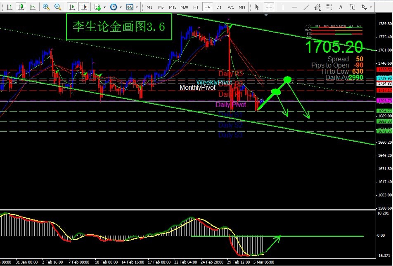The height and width of the screenshot is (266, 393).
Task: Toggle the auto scroll chart button
Action: [72, 7]
